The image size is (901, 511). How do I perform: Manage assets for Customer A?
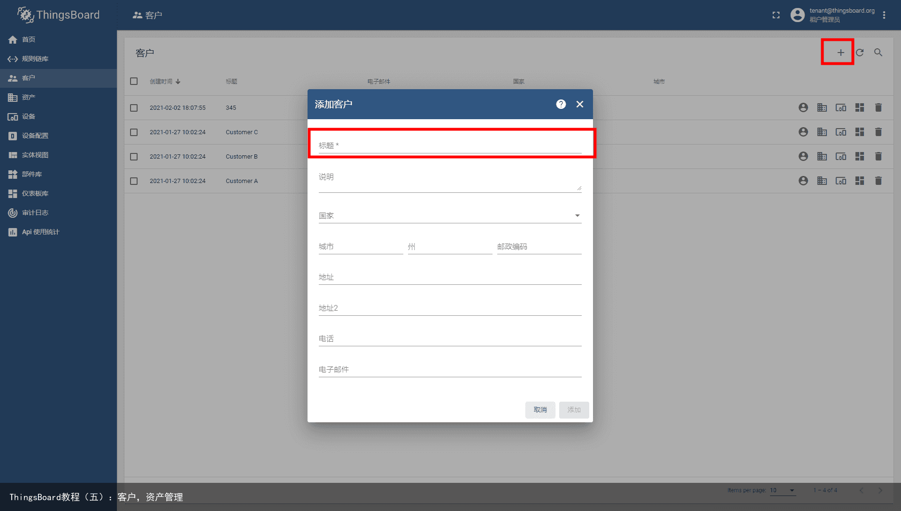tap(822, 181)
